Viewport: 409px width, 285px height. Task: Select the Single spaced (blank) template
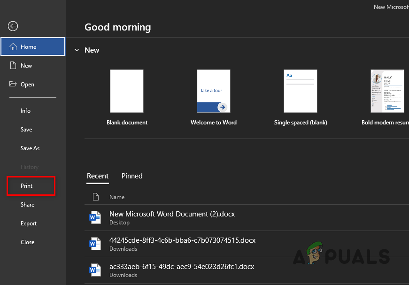[301, 91]
